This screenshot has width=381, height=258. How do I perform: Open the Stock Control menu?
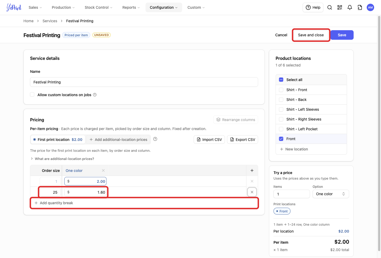click(98, 7)
